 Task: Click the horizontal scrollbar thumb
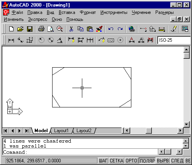click(149, 131)
